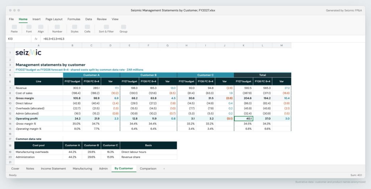Screen dimensions: 371x189
Task: Select the Manufacturing overheads cost pool cell
Action: tap(38, 152)
